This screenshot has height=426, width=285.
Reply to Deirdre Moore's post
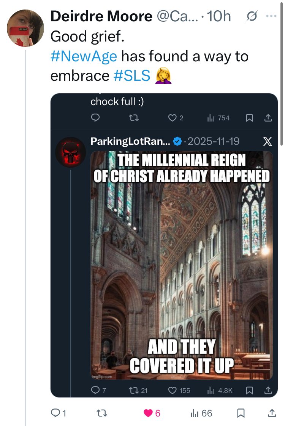coord(55,413)
